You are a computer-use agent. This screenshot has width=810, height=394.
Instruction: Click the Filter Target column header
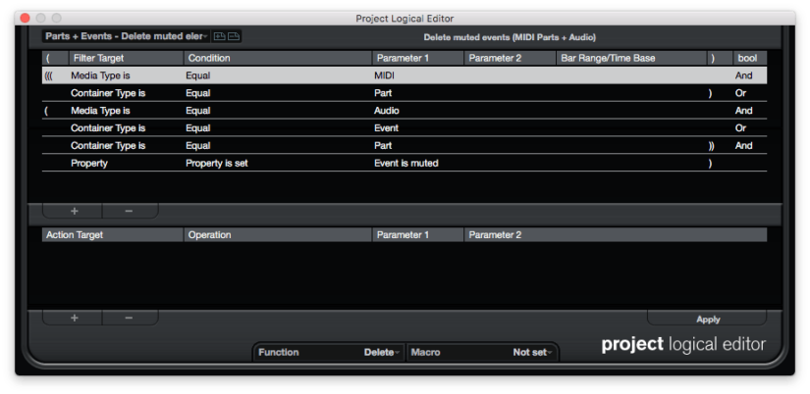[126, 58]
